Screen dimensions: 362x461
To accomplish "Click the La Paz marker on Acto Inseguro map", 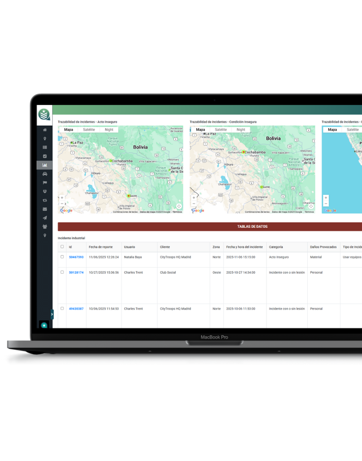I will coord(71,143).
